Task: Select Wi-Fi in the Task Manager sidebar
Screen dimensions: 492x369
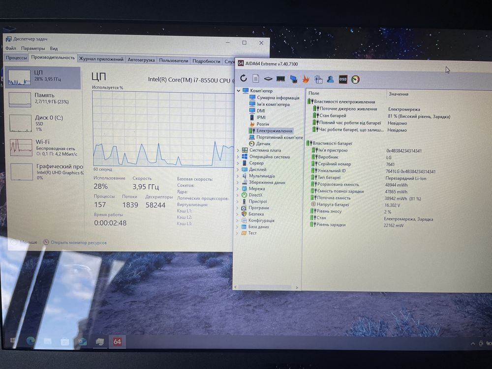Action: point(44,148)
